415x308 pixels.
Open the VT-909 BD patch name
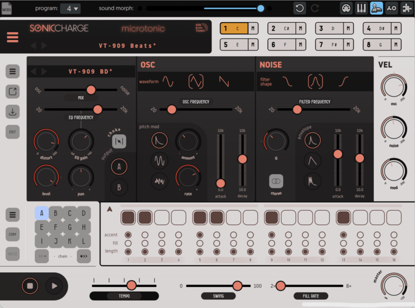pyautogui.click(x=90, y=71)
